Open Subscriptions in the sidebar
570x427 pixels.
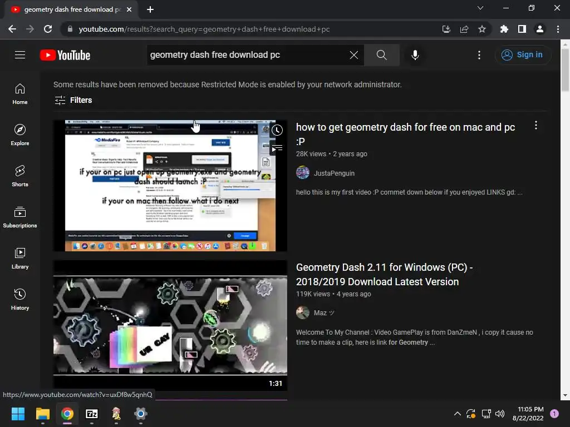point(20,217)
